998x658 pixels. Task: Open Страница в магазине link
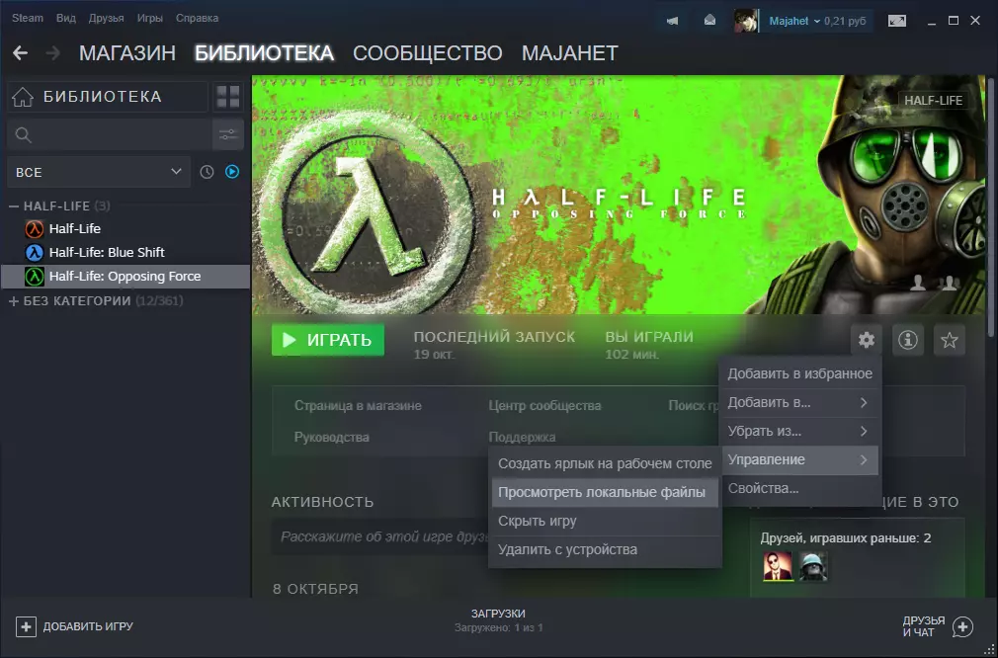coord(358,405)
